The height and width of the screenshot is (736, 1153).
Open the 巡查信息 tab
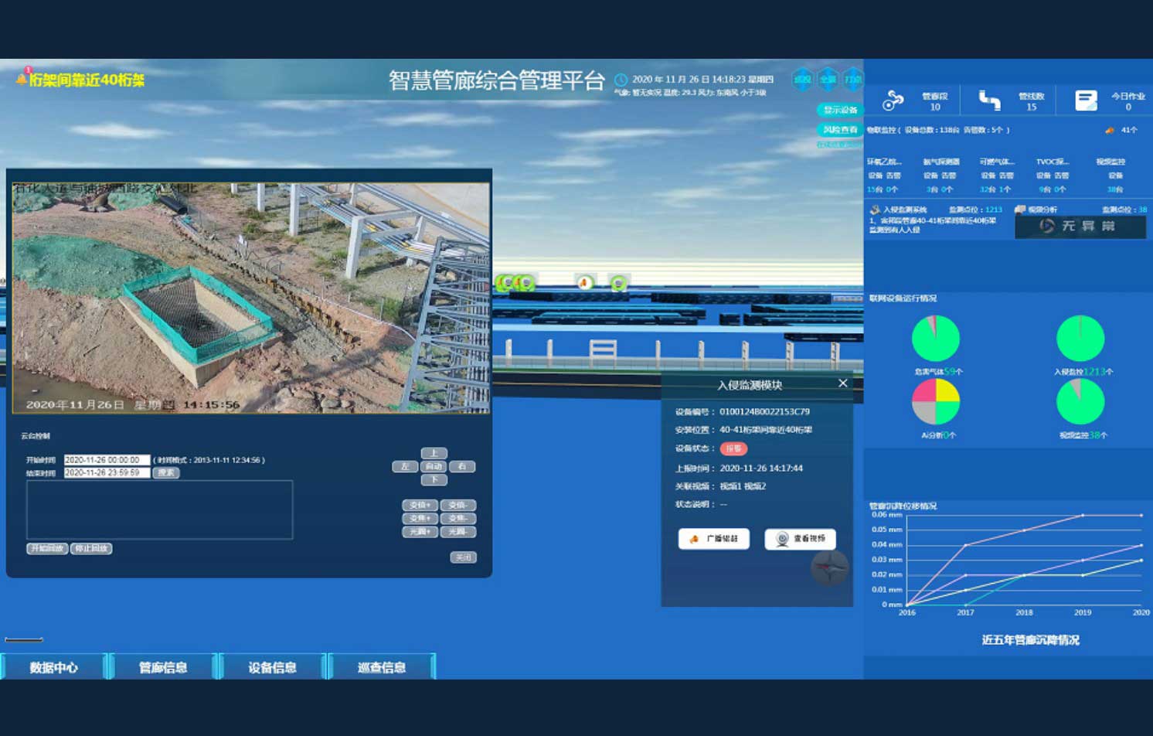pyautogui.click(x=382, y=667)
